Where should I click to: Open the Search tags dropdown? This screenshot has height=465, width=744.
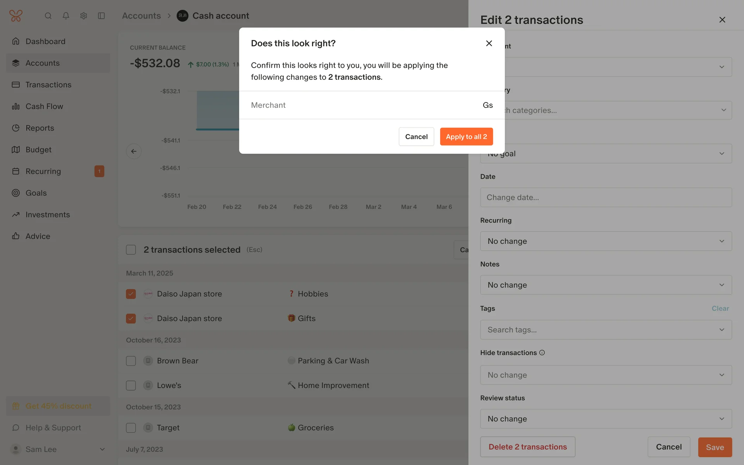[606, 330]
